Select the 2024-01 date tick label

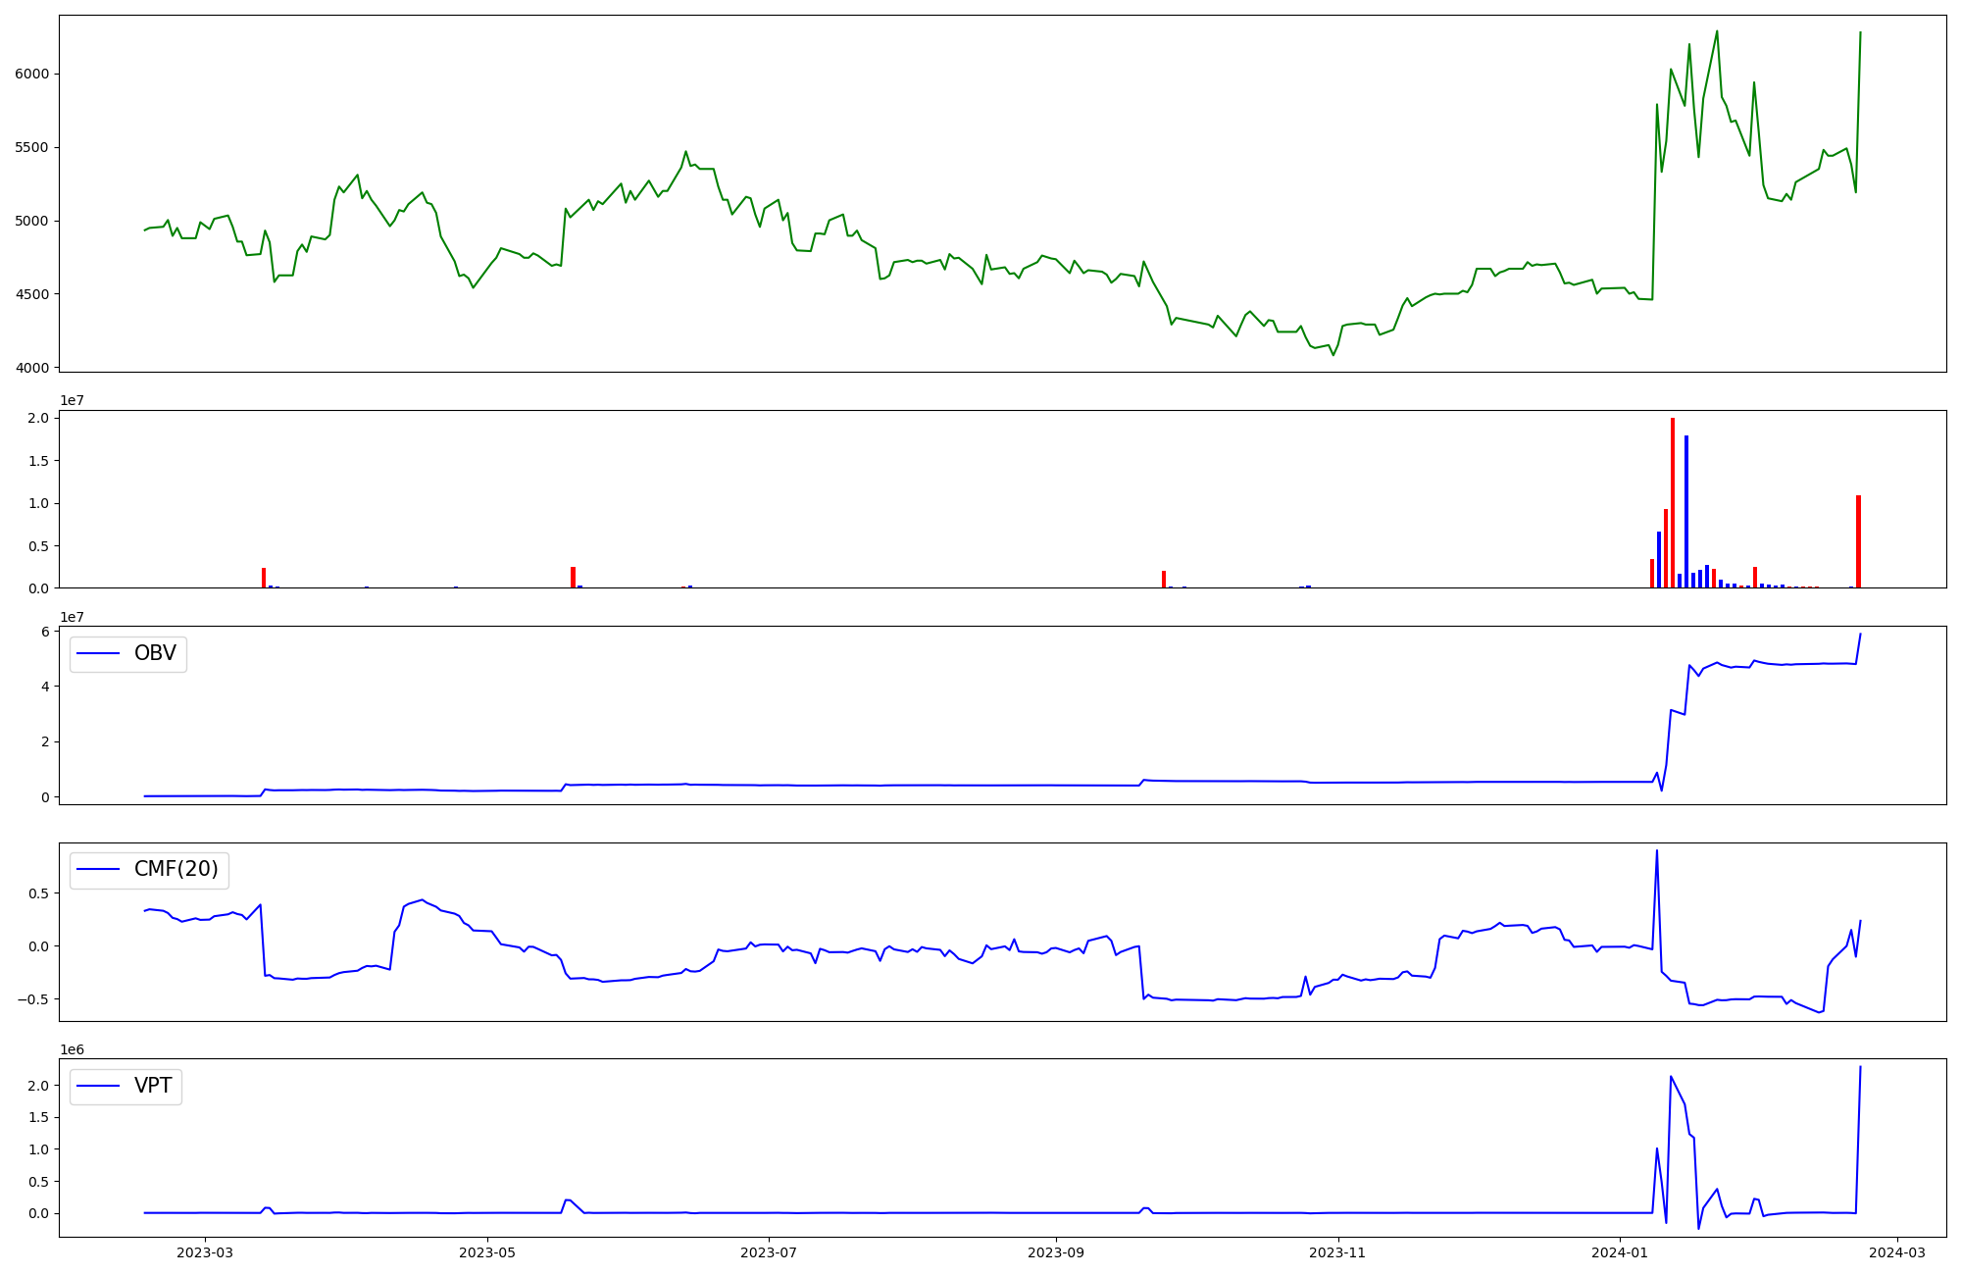tap(1620, 1252)
